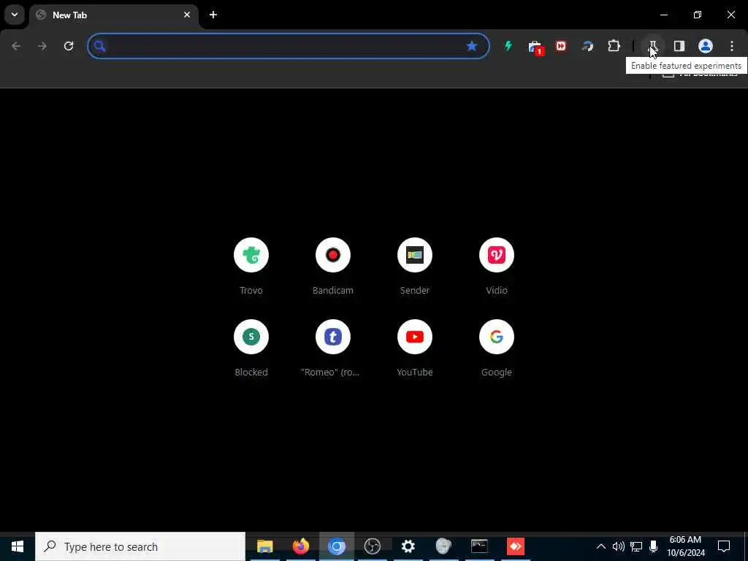Image resolution: width=748 pixels, height=561 pixels.
Task: Click the microphone tray icon
Action: (x=654, y=546)
